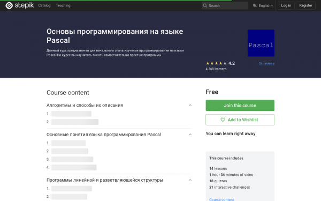
Task: Click section title Основные понятия языка программирования Pascal
Action: pyautogui.click(x=104, y=135)
